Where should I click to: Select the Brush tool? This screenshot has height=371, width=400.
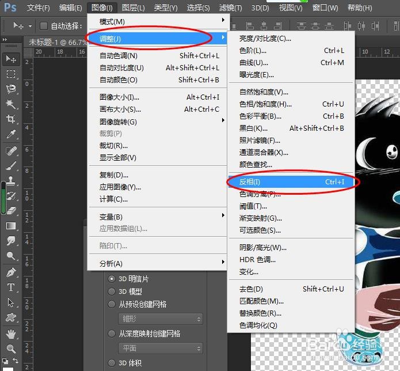click(11, 166)
